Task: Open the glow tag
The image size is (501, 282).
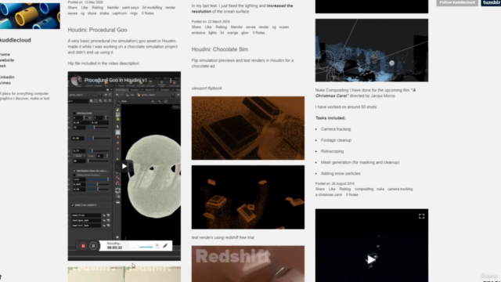Action: pyautogui.click(x=245, y=33)
